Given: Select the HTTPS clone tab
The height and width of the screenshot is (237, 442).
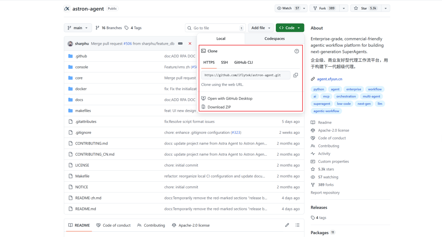Looking at the screenshot, I should tap(209, 62).
